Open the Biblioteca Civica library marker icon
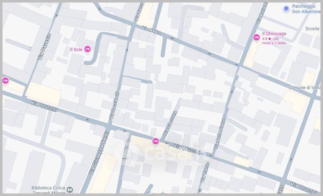 69,189
